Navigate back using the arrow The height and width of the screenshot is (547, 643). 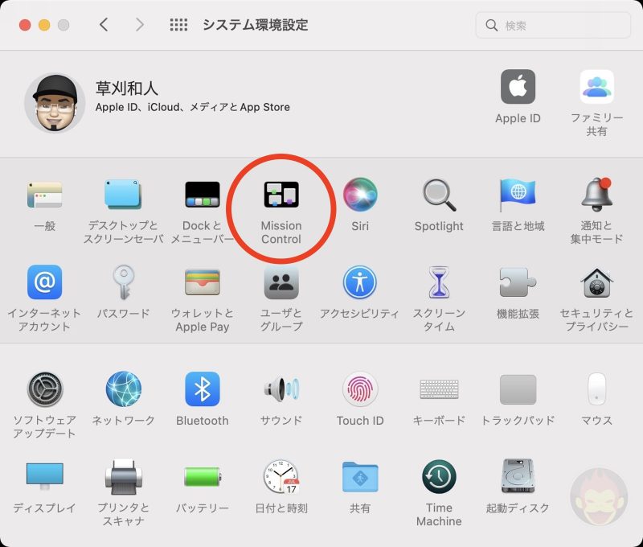click(104, 25)
